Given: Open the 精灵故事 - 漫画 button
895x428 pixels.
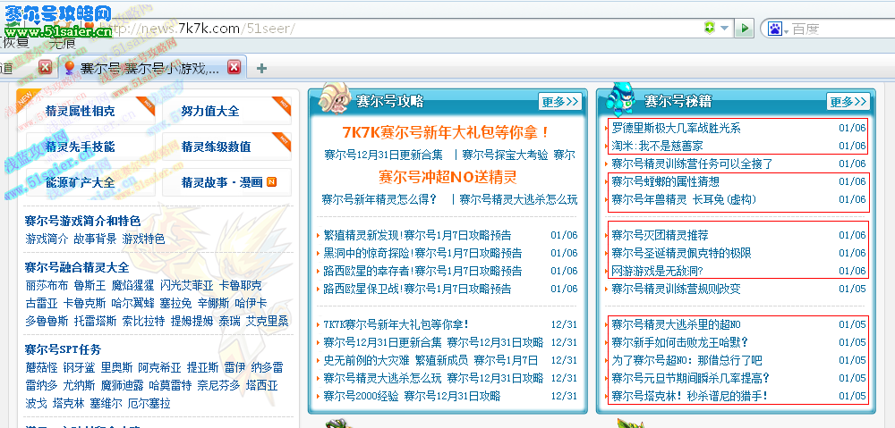Looking at the screenshot, I should [x=226, y=182].
